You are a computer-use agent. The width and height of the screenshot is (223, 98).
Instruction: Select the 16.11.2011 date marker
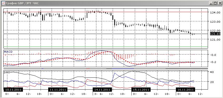(x=185, y=90)
